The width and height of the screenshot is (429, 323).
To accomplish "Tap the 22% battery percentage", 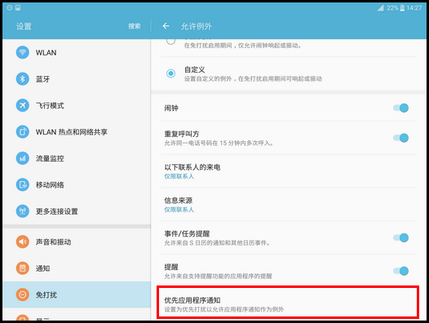I will [392, 8].
